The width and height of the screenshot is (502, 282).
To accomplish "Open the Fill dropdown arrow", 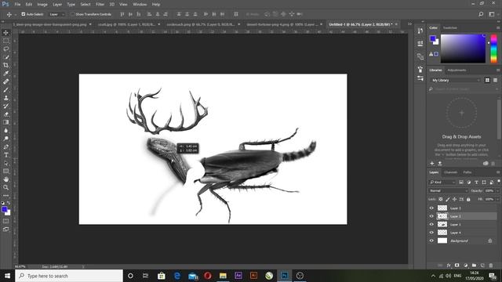I will click(x=497, y=199).
